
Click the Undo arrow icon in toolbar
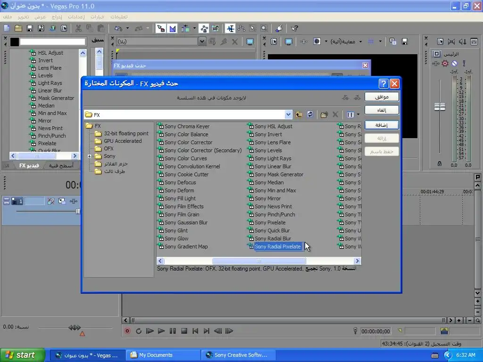(x=118, y=28)
